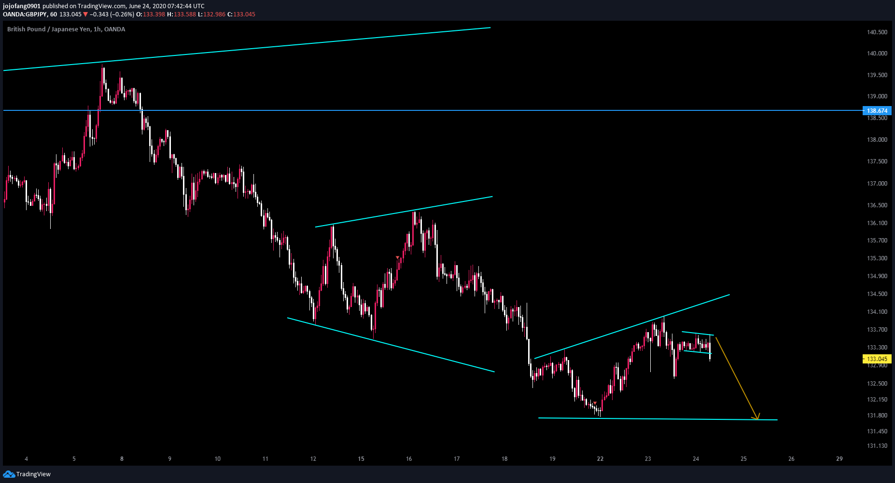This screenshot has height=483, width=895.
Task: Click date label 8 on time axis
Action: [122, 459]
